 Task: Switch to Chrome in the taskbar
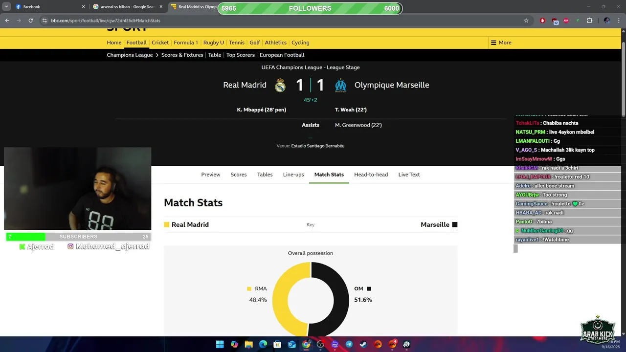(306, 344)
